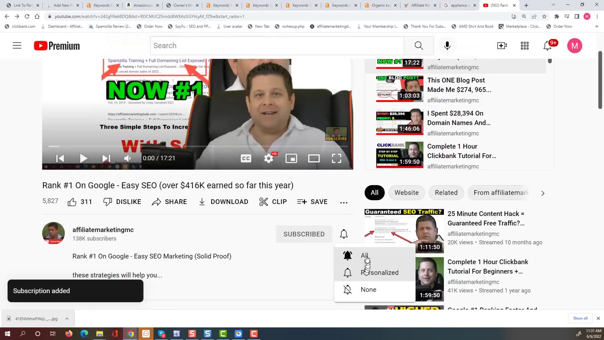This screenshot has height=340, width=604.
Task: Click the Dislike button
Action: (x=122, y=202)
